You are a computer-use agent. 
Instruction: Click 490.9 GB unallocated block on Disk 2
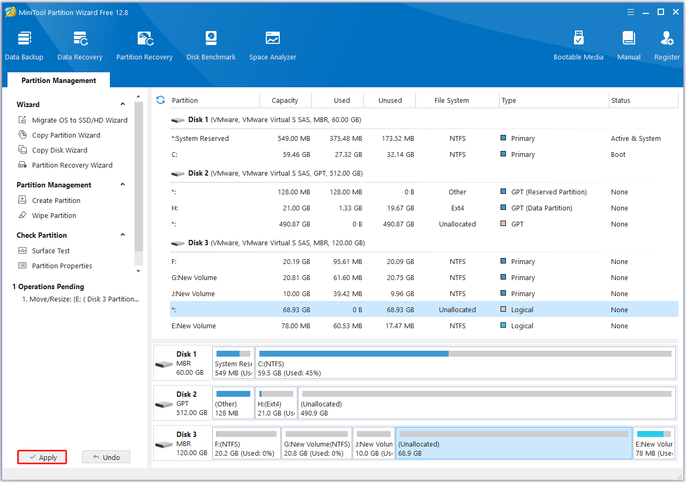pos(487,403)
